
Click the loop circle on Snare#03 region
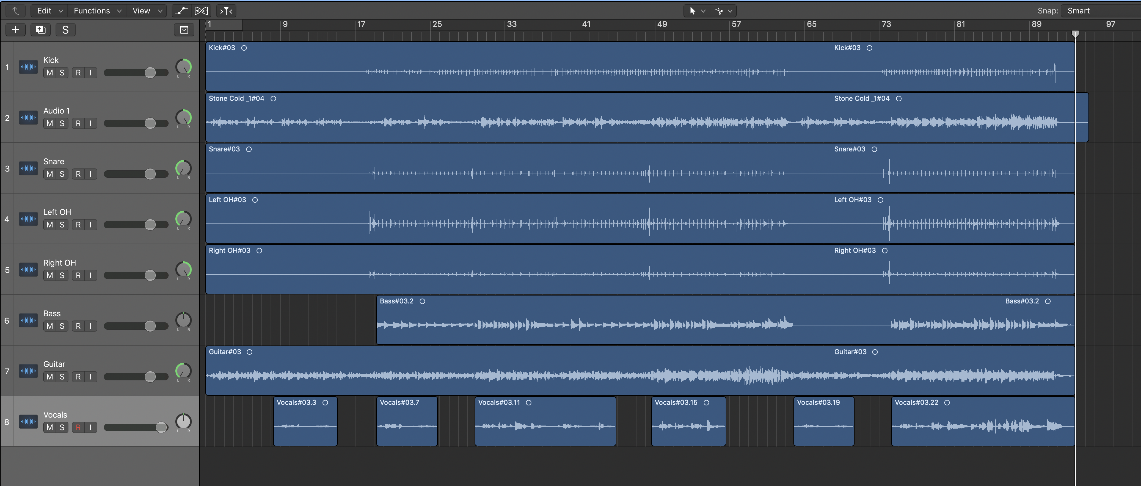tap(249, 149)
